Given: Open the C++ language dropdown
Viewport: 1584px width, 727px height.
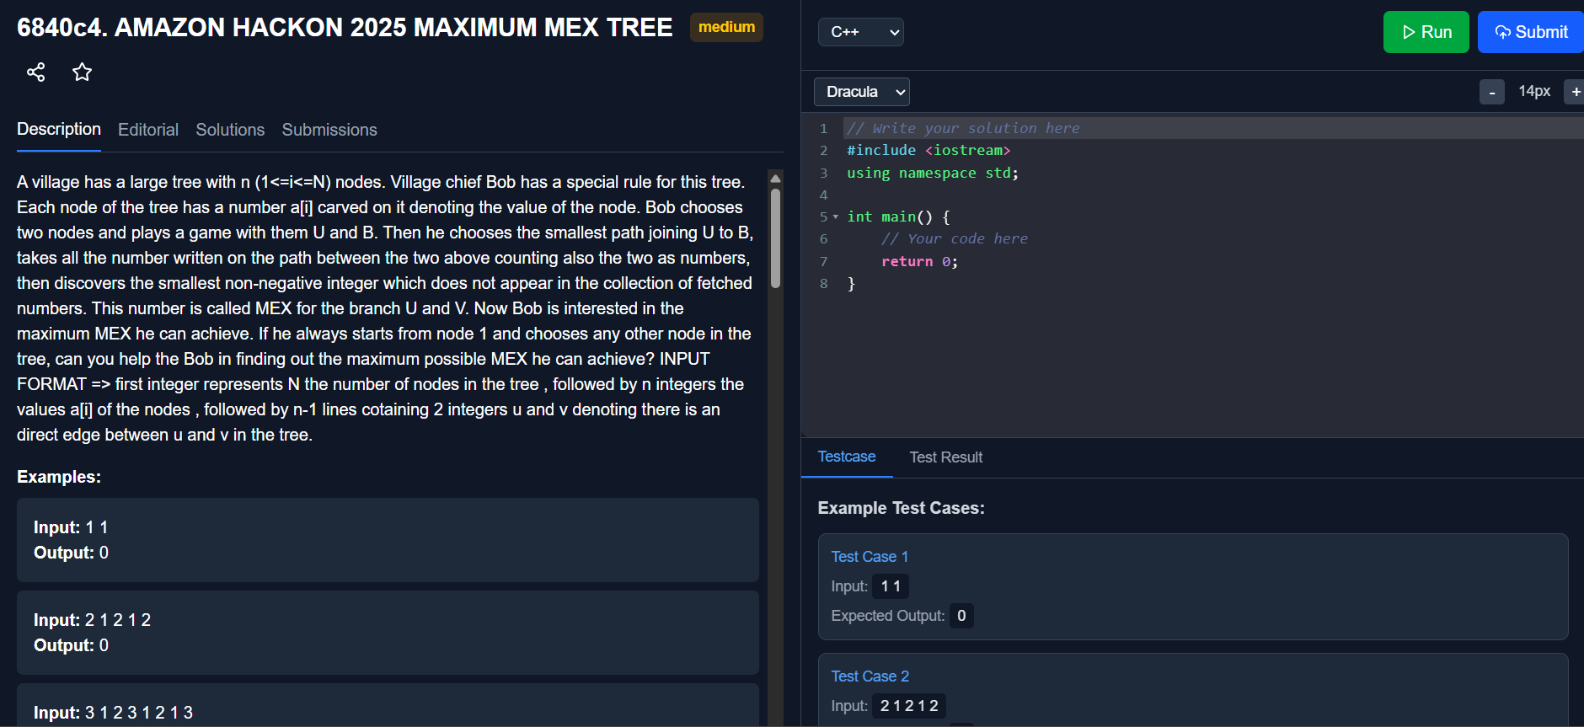Looking at the screenshot, I should (860, 32).
